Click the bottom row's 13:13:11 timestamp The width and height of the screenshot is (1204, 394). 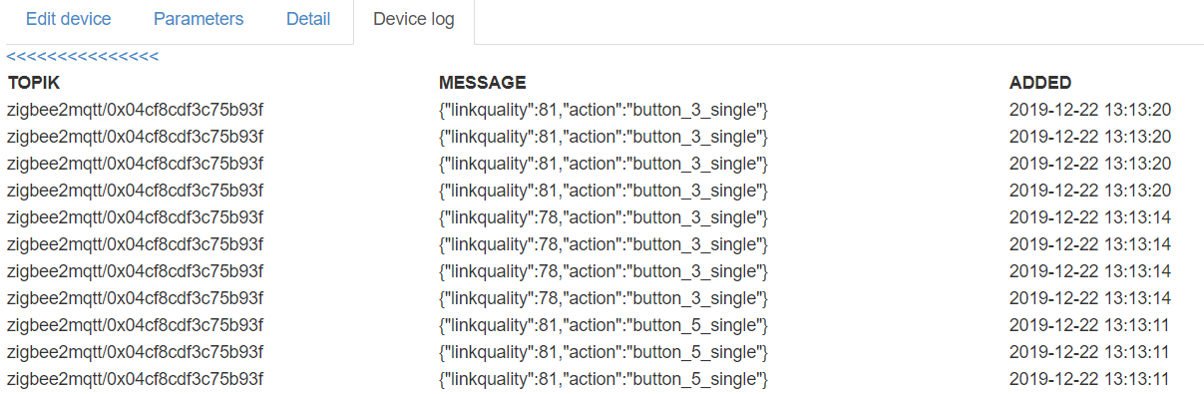click(x=1090, y=379)
